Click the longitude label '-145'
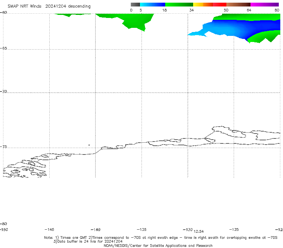The image size is (283, 248). (49, 229)
